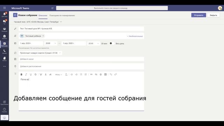
Task: Open Help question mark icon
Action: tap(5, 110)
